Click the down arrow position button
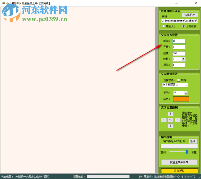The height and width of the screenshot is (179, 201). pyautogui.click(x=171, y=126)
